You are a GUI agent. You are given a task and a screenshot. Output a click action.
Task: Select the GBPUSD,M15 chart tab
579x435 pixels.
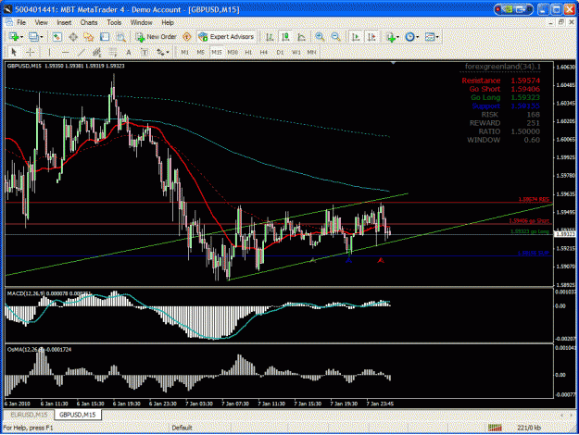point(78,415)
